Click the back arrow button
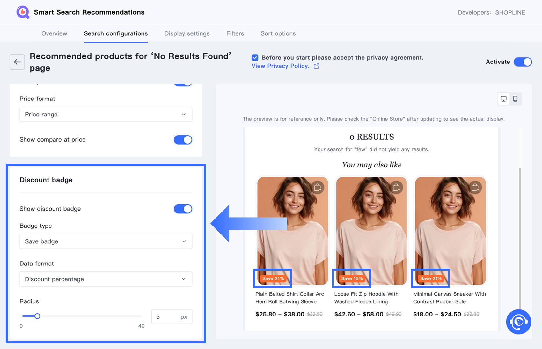 [17, 62]
